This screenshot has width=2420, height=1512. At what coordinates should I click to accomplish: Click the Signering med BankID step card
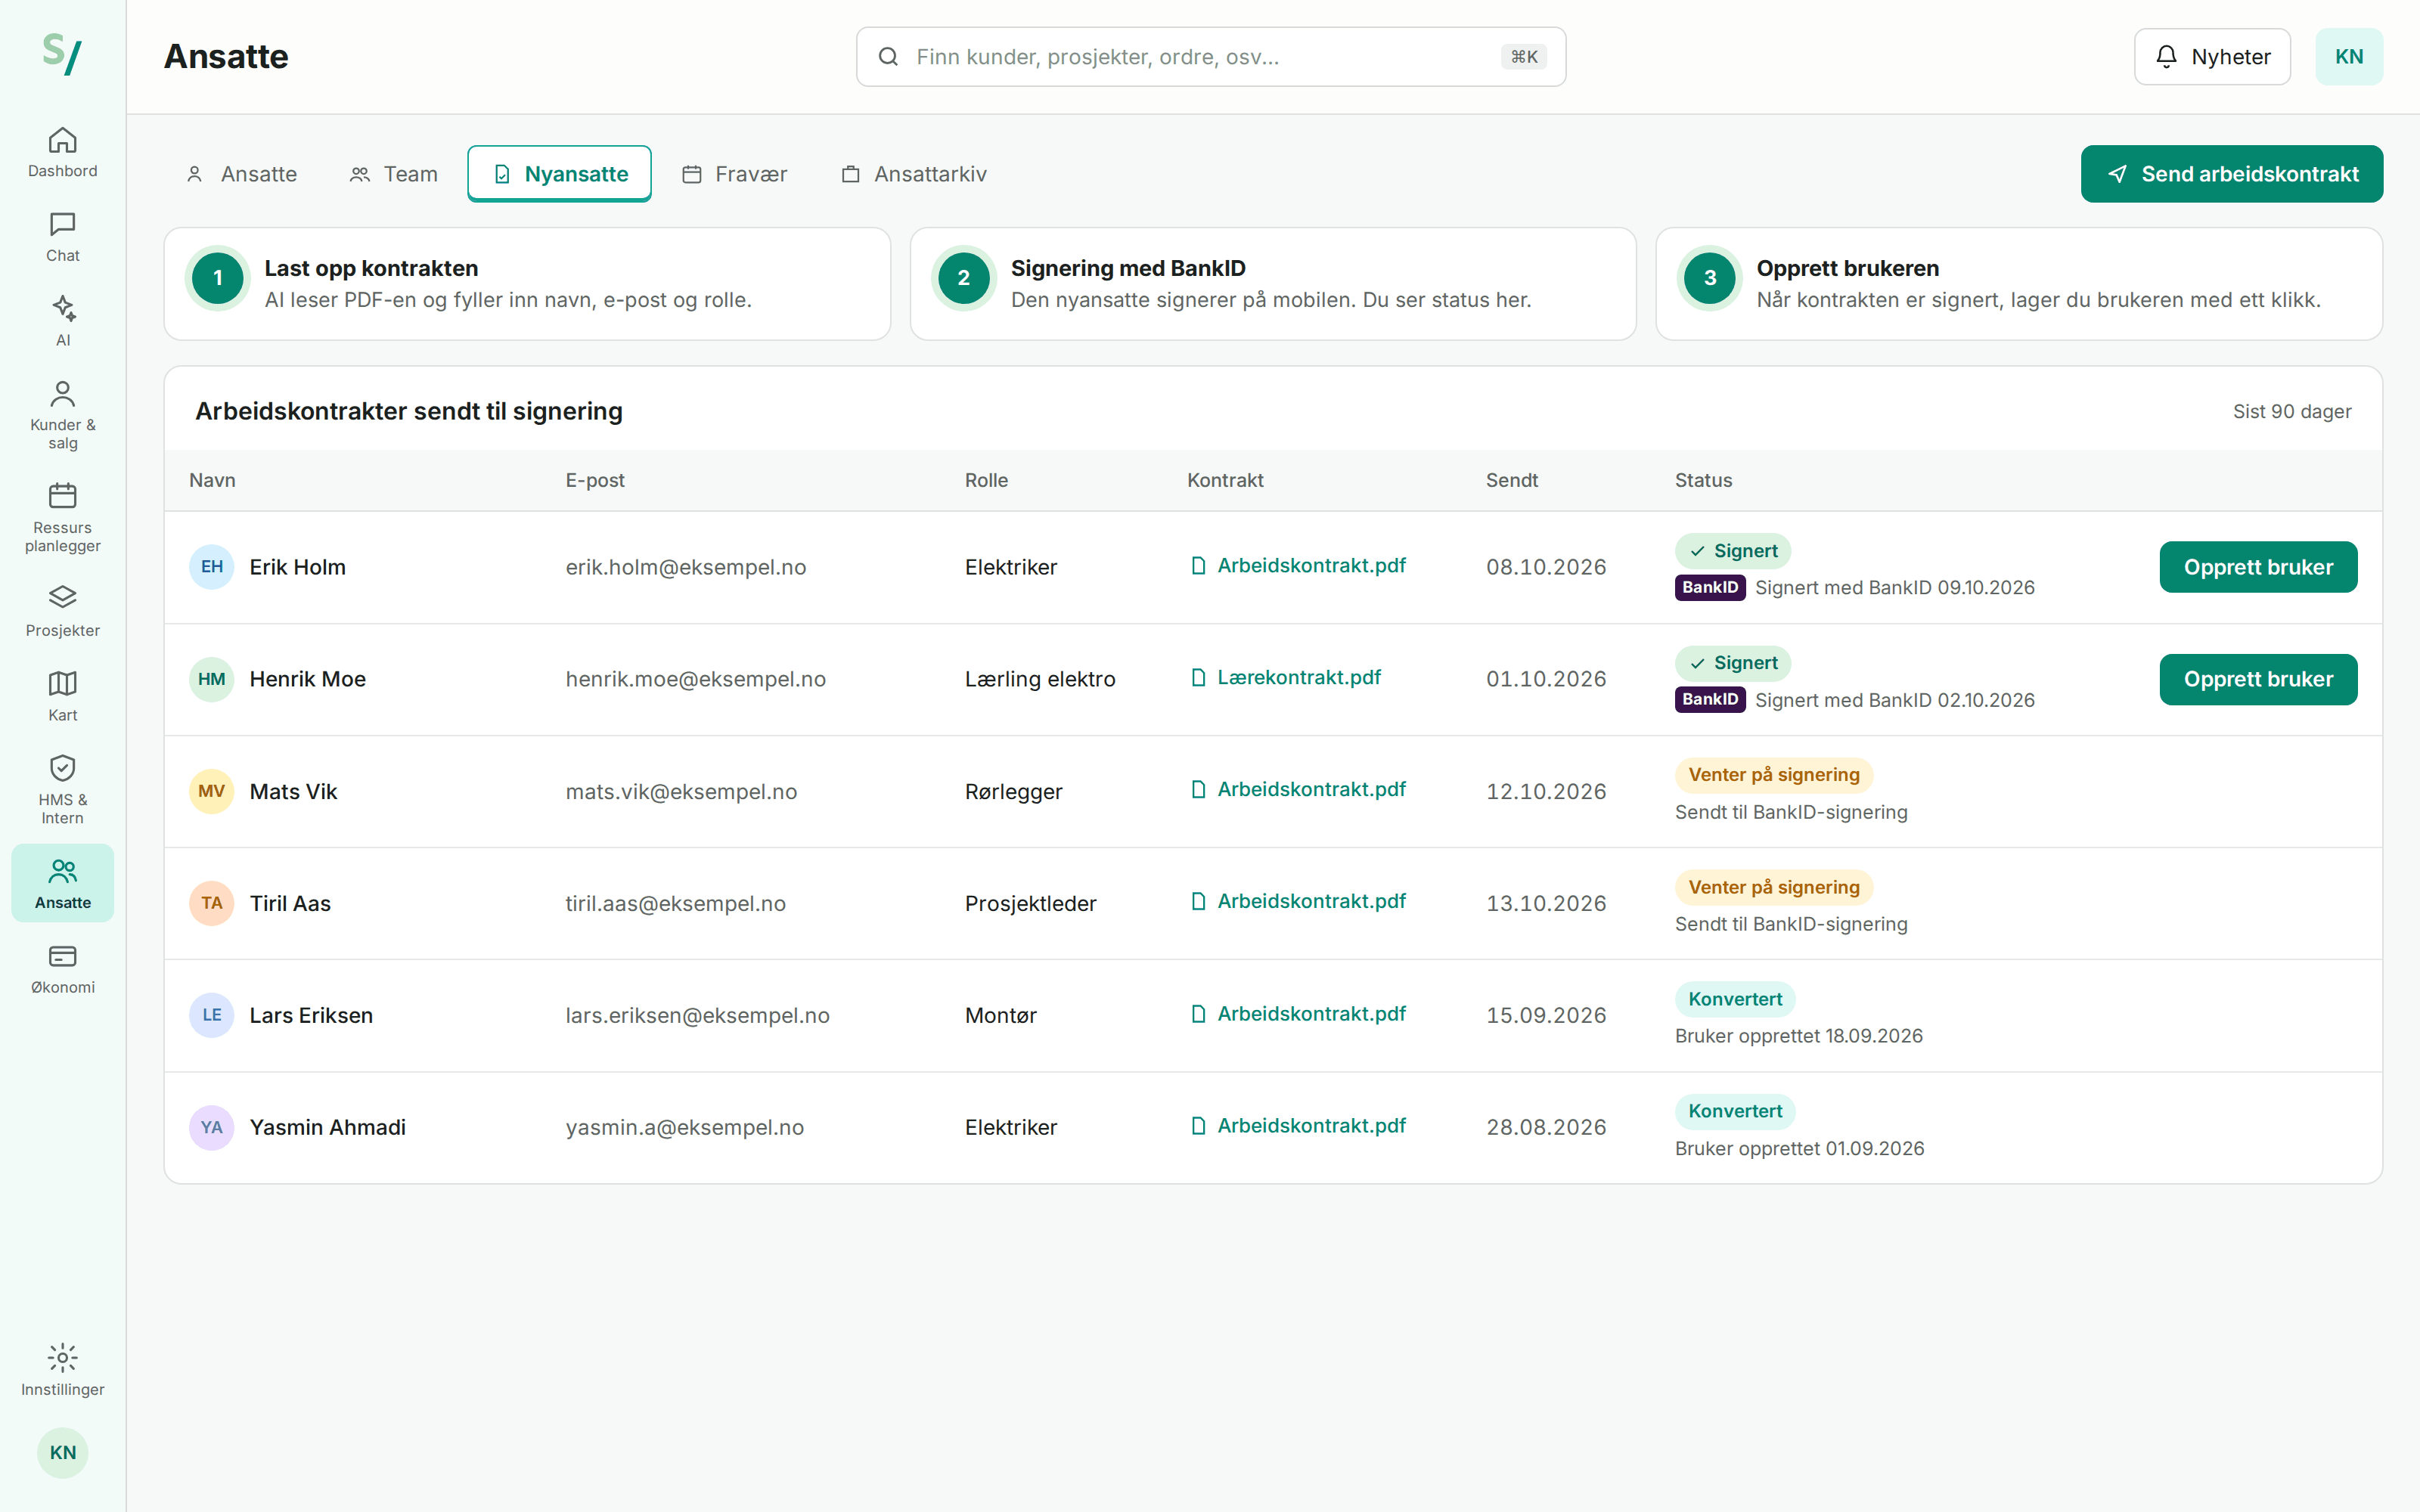1272,284
